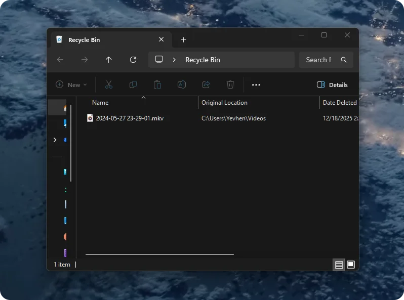Click the horizontal scrollbar in file list

(159, 254)
